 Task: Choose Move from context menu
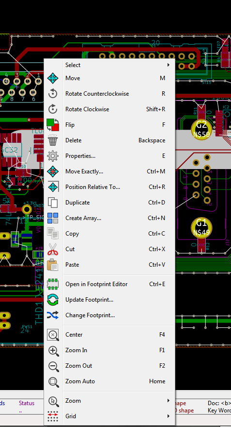click(x=109, y=78)
